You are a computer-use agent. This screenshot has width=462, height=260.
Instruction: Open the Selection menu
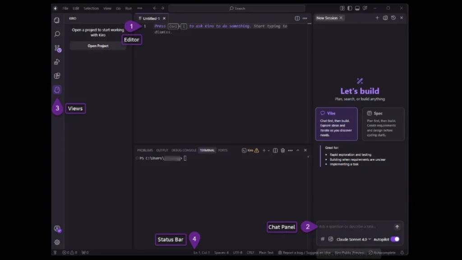click(x=91, y=8)
